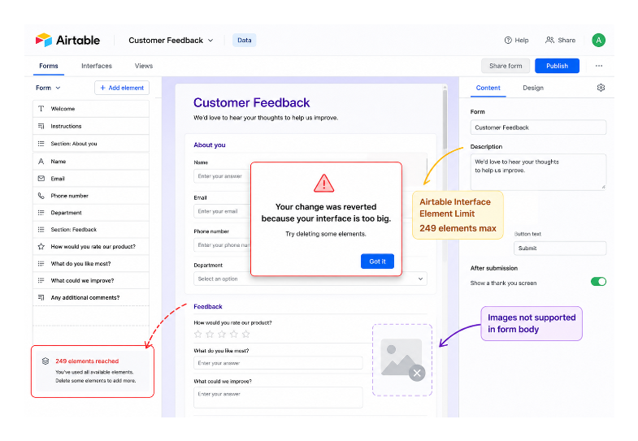
Task: Click the Button text Submit input
Action: click(x=560, y=248)
